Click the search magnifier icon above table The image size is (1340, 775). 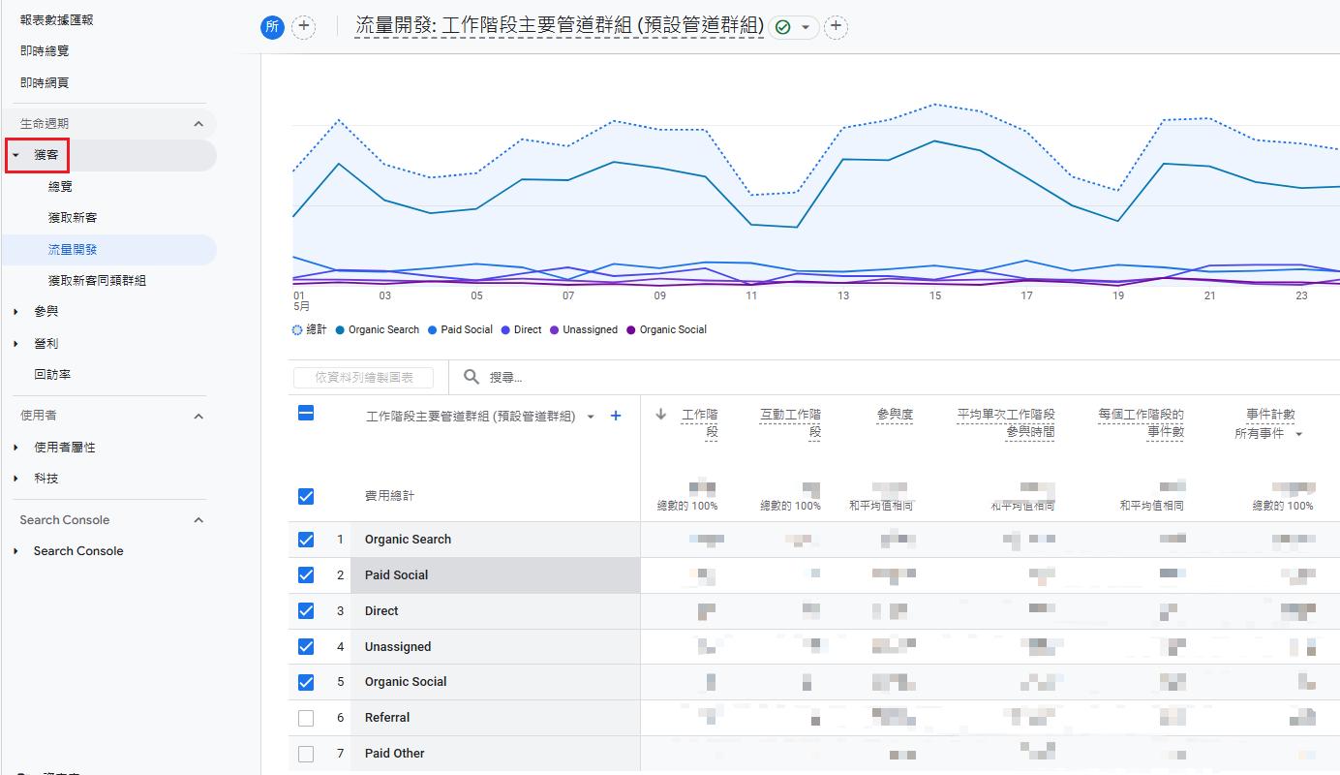472,377
